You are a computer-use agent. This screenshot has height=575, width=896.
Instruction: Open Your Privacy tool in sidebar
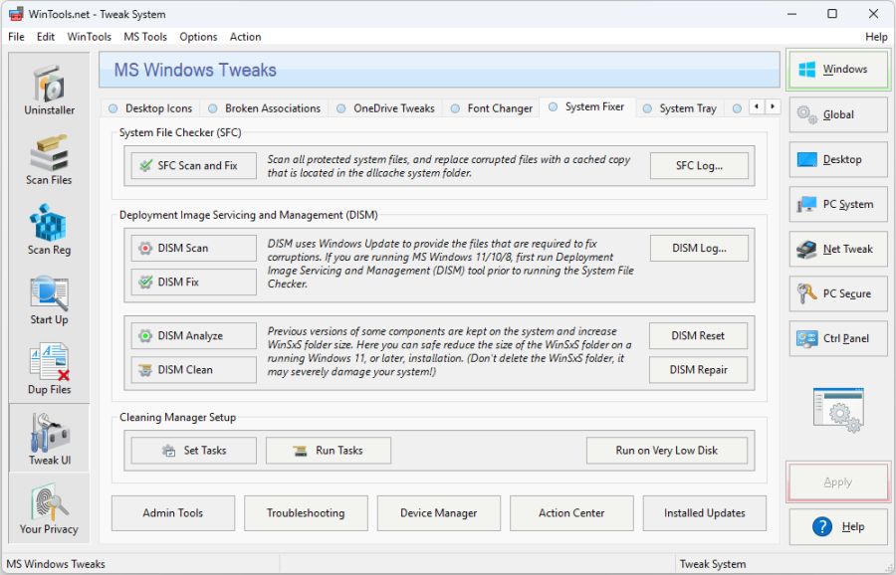(48, 508)
